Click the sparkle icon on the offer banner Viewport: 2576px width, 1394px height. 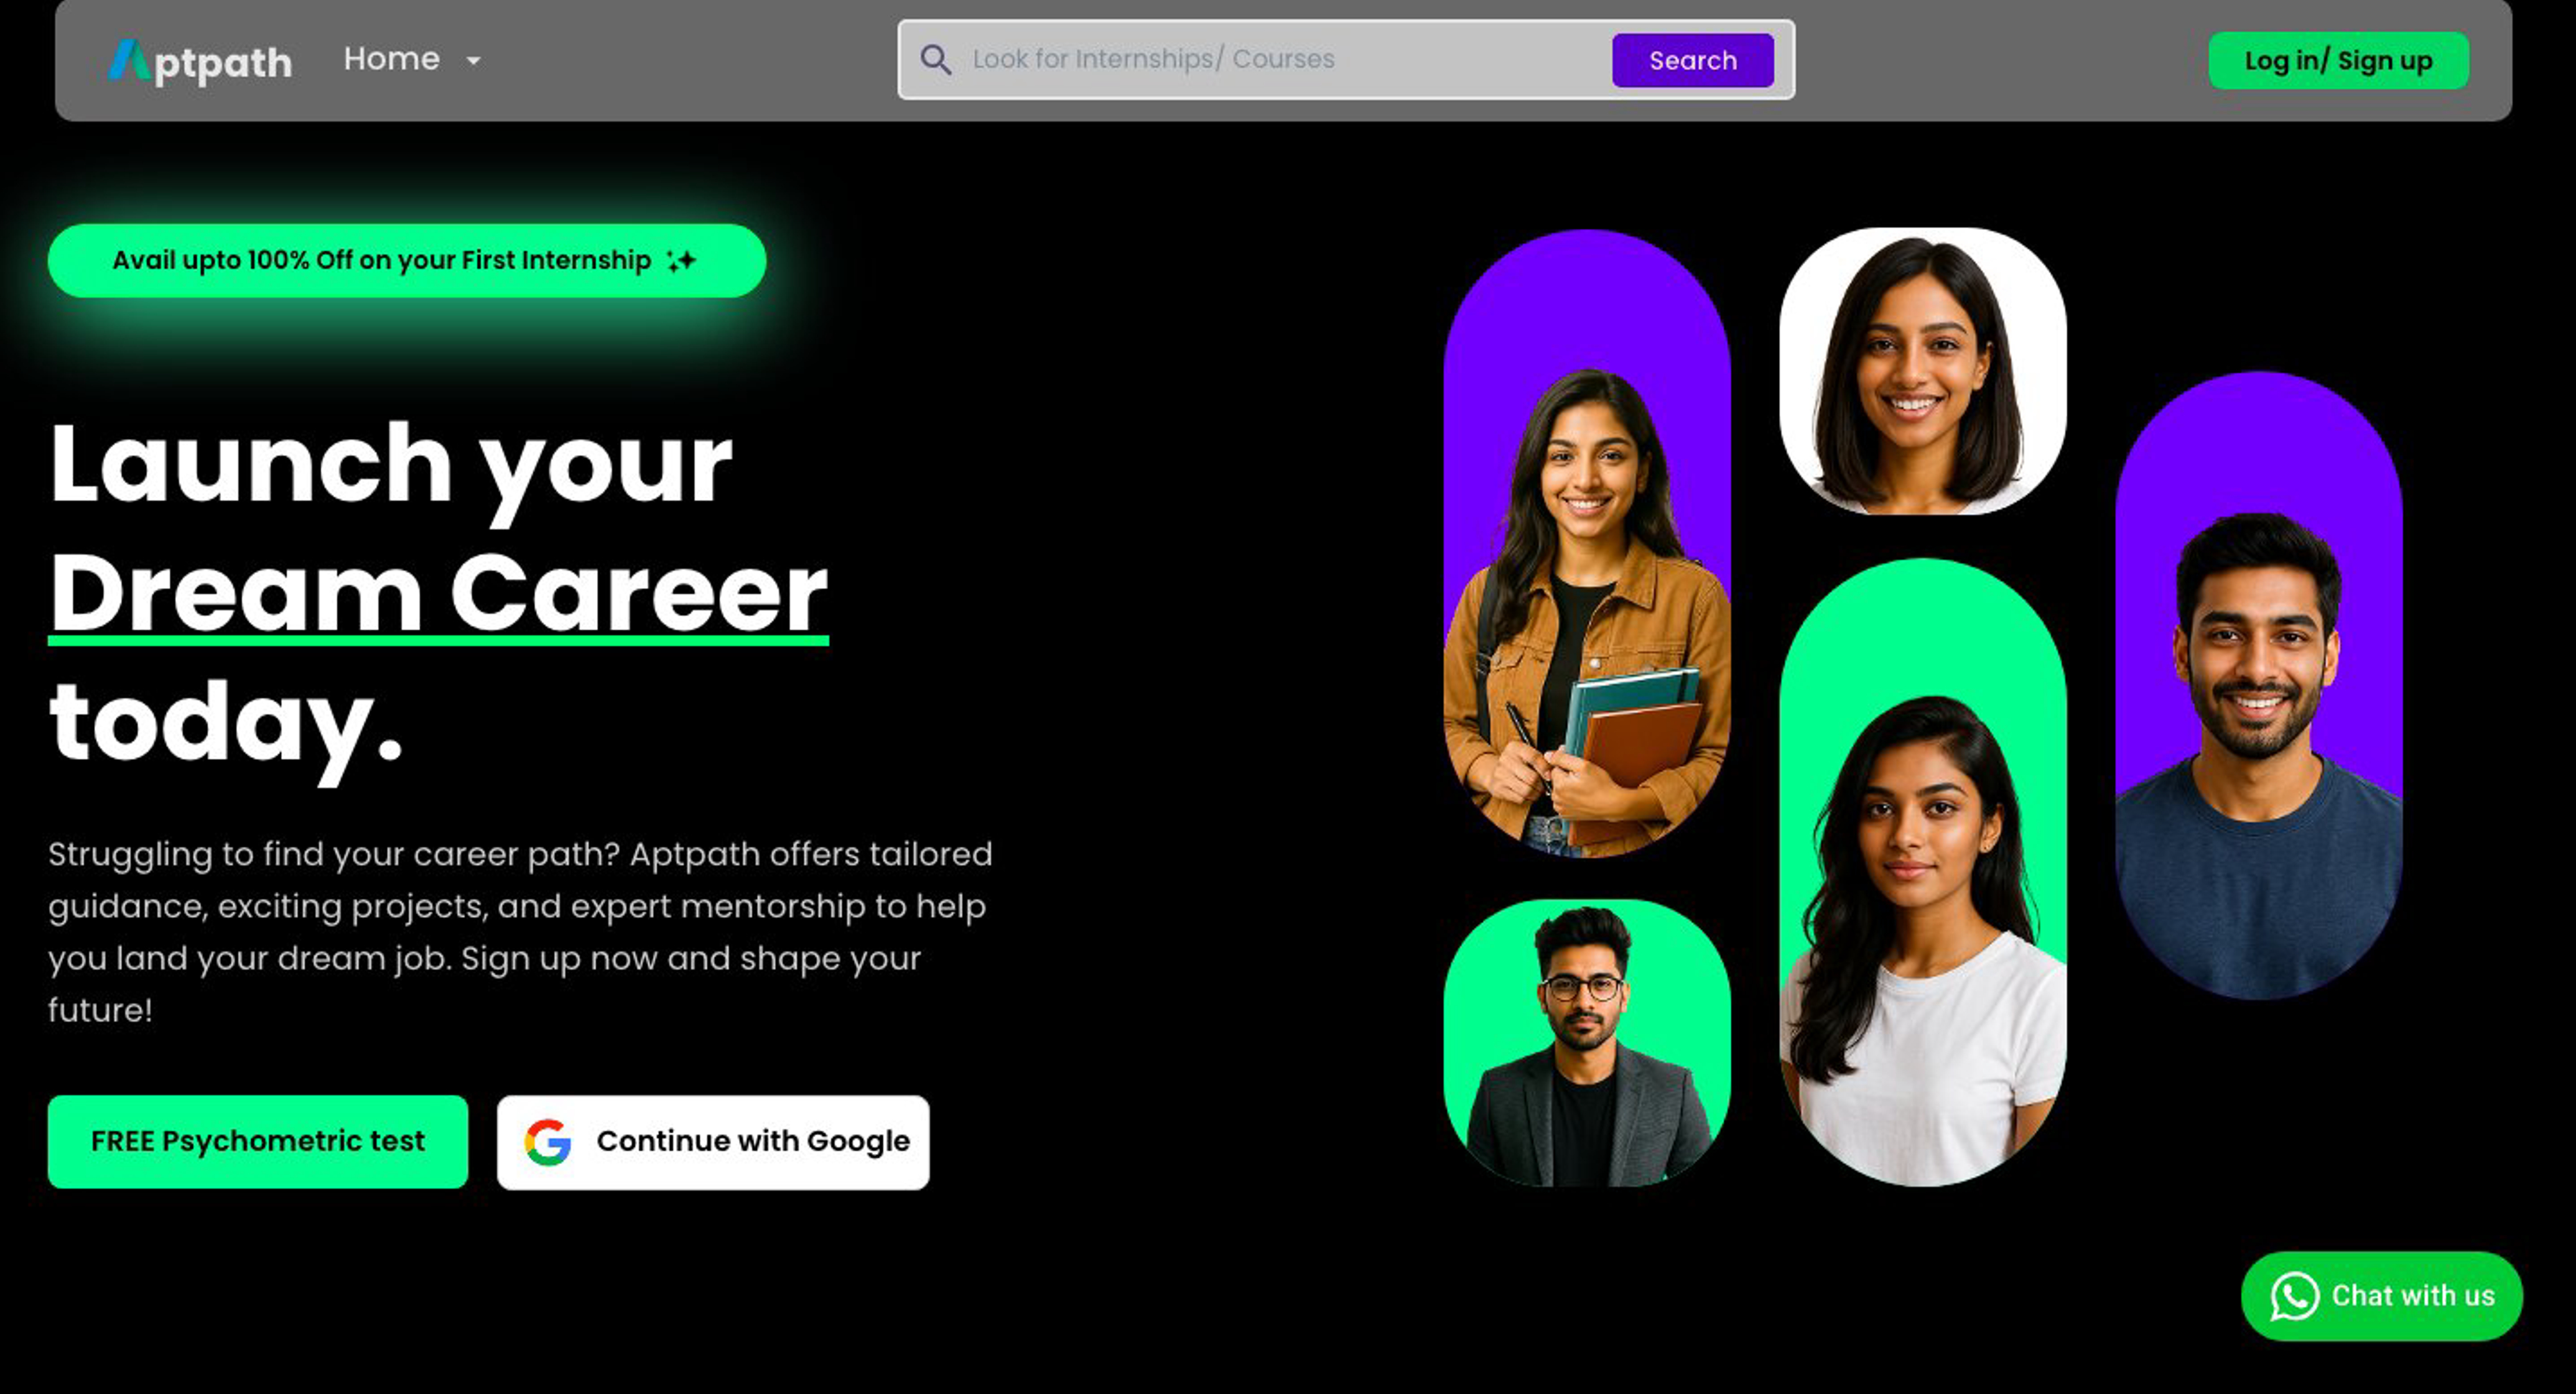click(682, 261)
